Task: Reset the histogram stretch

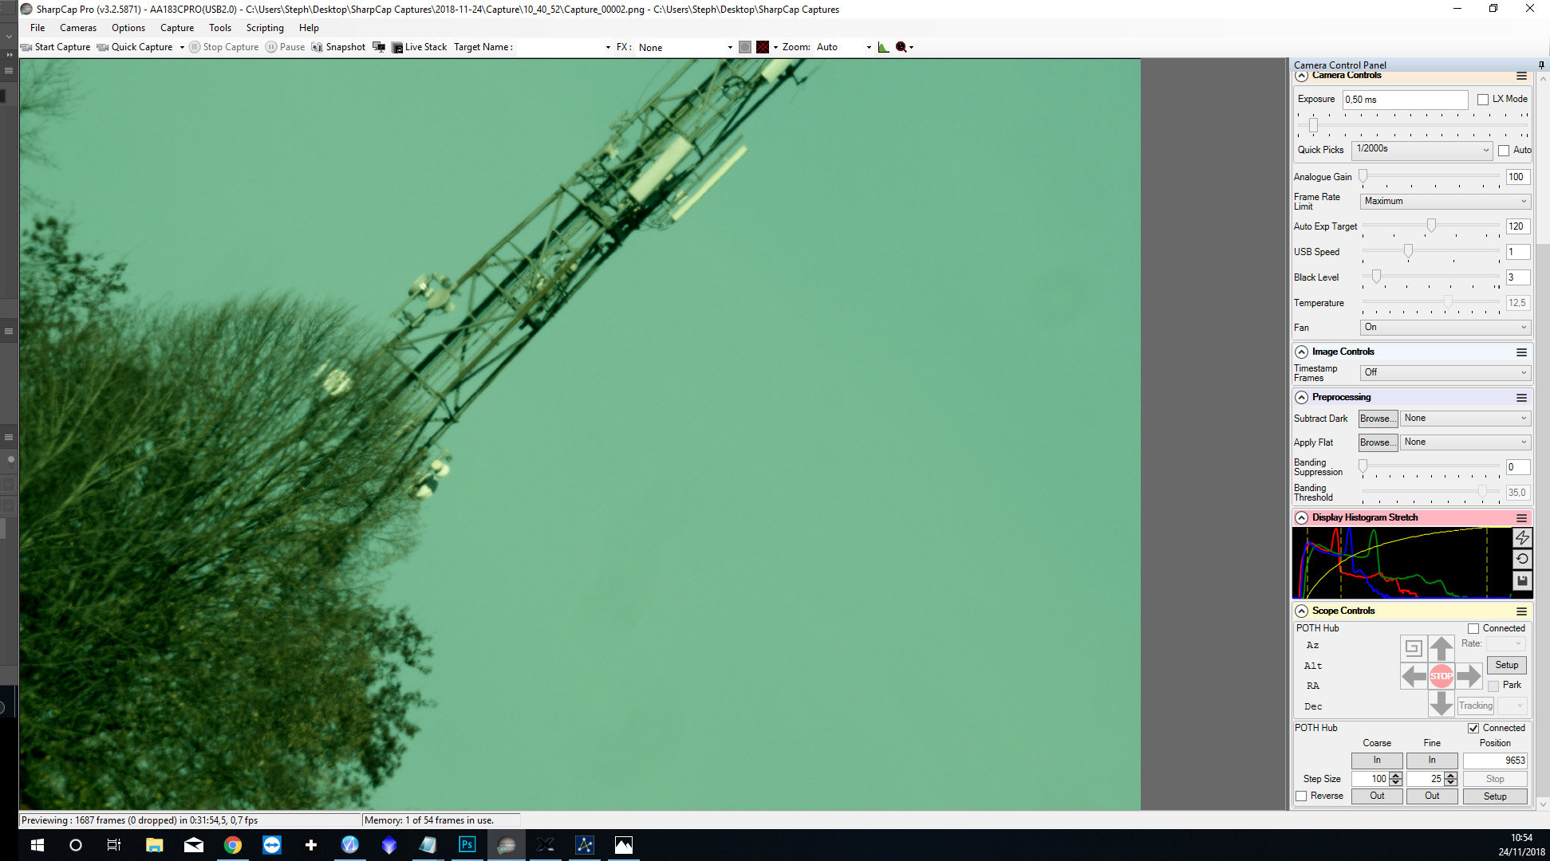Action: click(1521, 559)
